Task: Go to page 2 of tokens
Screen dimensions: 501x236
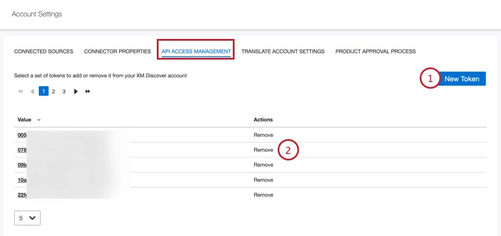Action: [54, 91]
